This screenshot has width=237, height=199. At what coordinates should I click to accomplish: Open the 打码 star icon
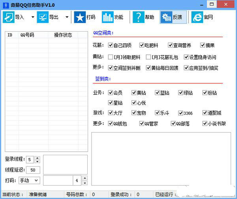pos(80,17)
